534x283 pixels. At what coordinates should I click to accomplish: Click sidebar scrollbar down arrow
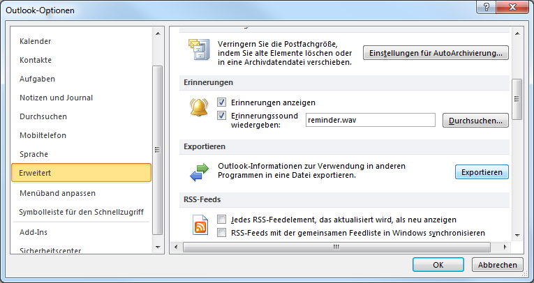click(x=158, y=247)
